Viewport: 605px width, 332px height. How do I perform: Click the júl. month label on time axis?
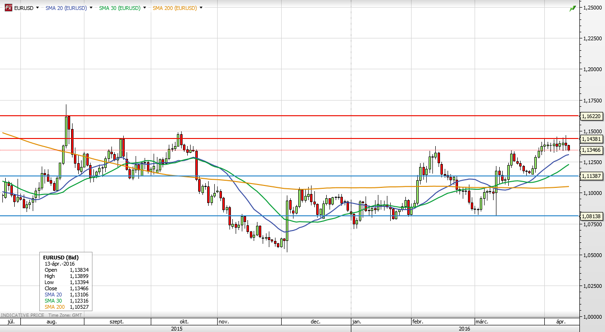click(10, 322)
